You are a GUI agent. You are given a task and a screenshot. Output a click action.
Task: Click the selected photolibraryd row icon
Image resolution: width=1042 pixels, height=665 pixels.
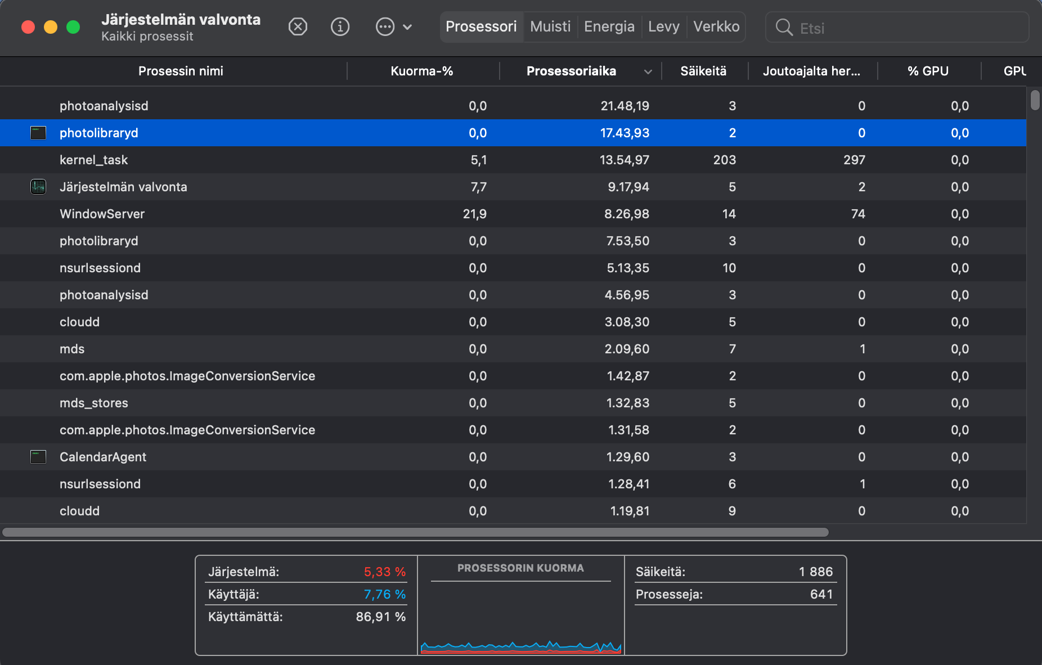click(38, 133)
